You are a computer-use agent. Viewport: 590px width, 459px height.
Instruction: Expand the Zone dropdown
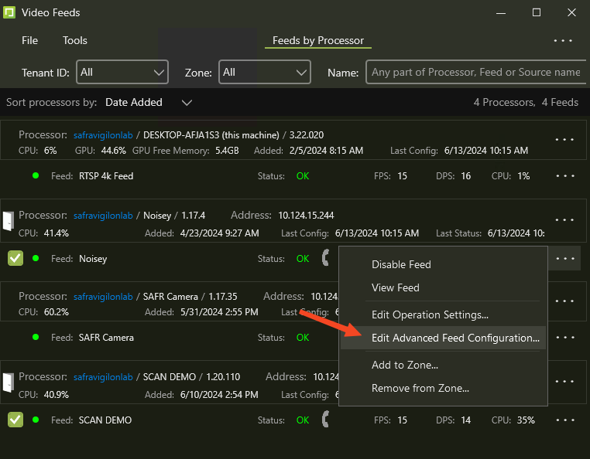click(x=265, y=72)
